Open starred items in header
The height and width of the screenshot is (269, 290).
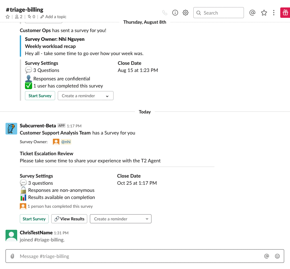(264, 13)
